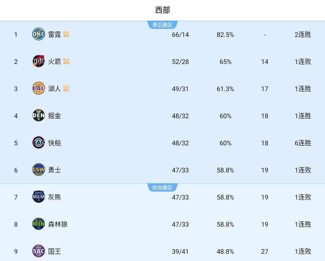
Task: Click the 森林狼 team name
Action: pos(58,224)
